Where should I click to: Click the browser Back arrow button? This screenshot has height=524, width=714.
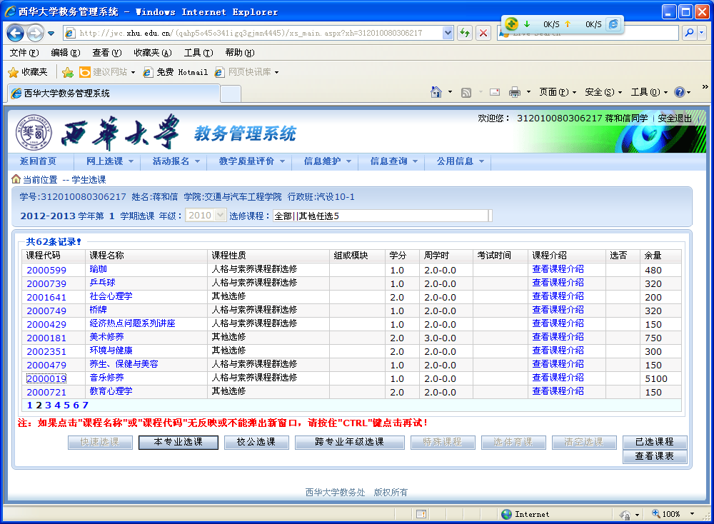(16, 33)
